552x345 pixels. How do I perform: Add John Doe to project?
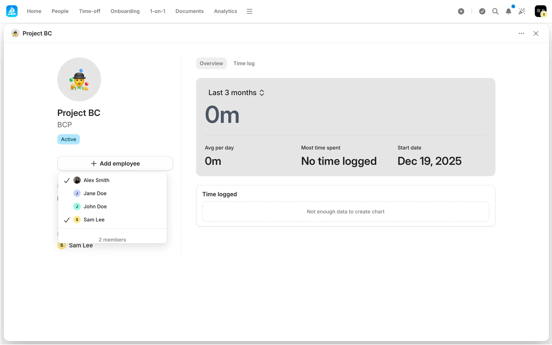tap(95, 206)
